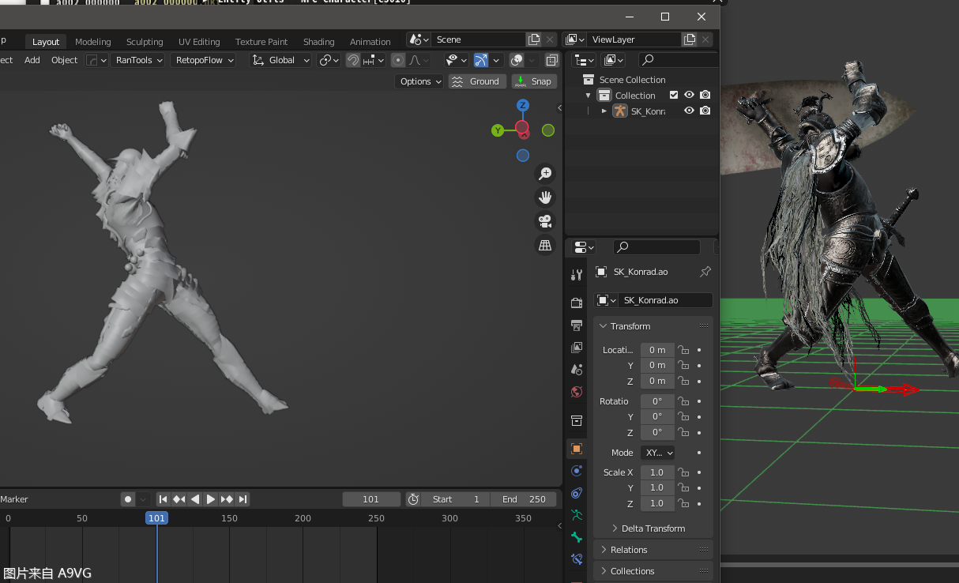The height and width of the screenshot is (583, 959).
Task: Click the Snap button in viewport
Action: [x=534, y=81]
